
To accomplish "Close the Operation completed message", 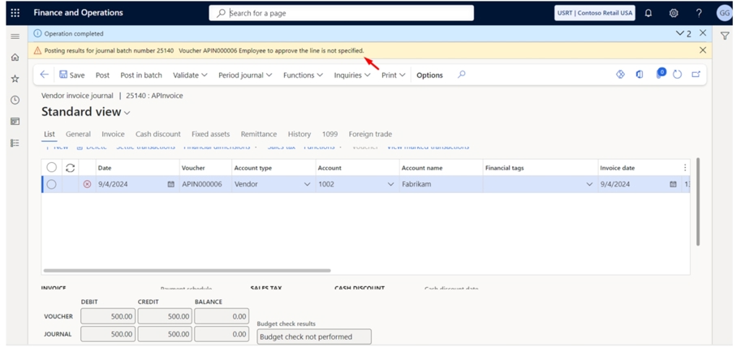I will 703,33.
